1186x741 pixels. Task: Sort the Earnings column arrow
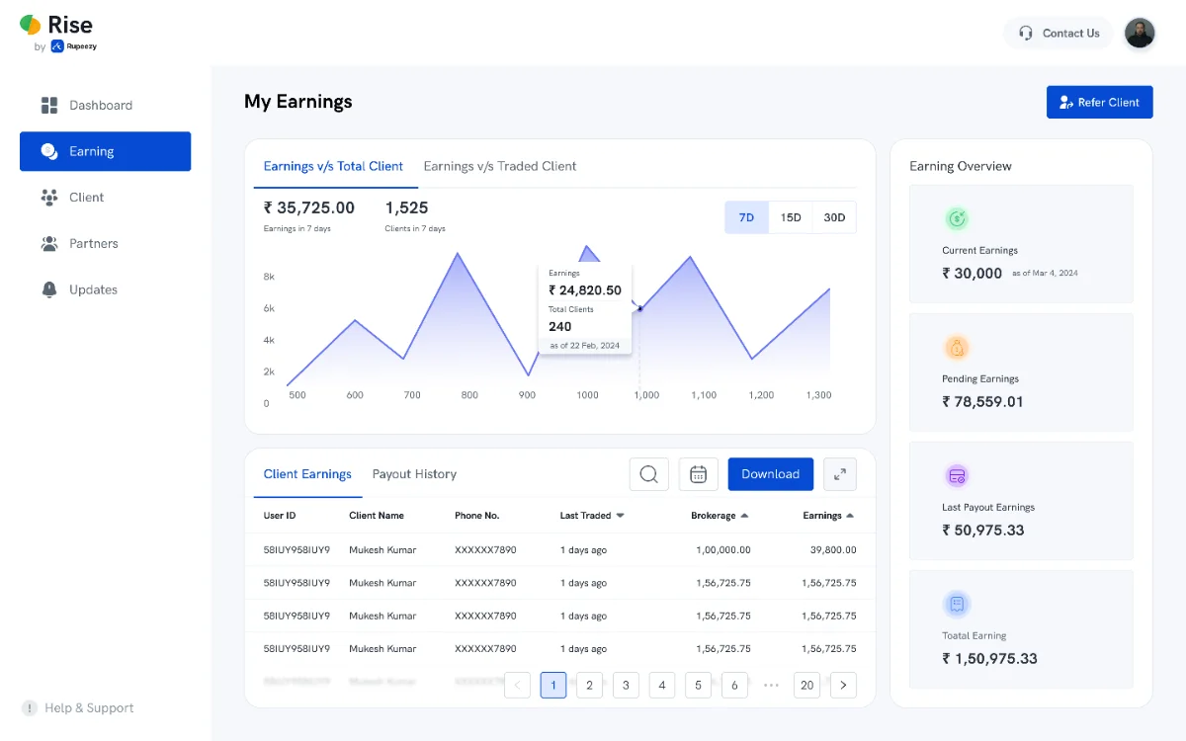(x=850, y=516)
